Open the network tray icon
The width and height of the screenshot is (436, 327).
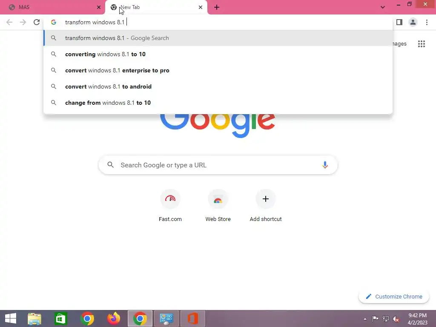[x=386, y=318]
